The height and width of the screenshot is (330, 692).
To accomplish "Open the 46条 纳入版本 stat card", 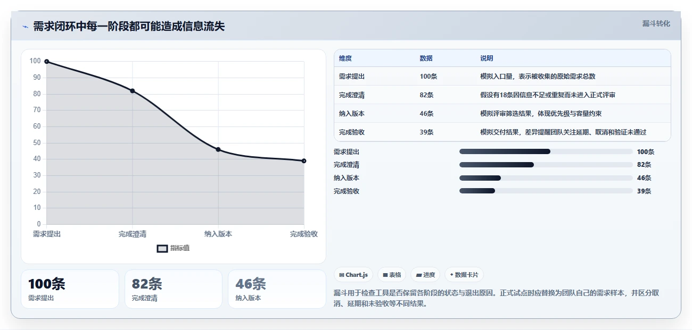I will tap(277, 289).
